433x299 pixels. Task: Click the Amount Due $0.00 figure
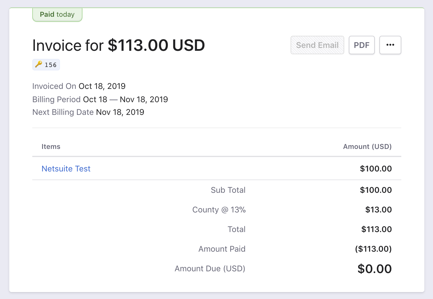[374, 269]
